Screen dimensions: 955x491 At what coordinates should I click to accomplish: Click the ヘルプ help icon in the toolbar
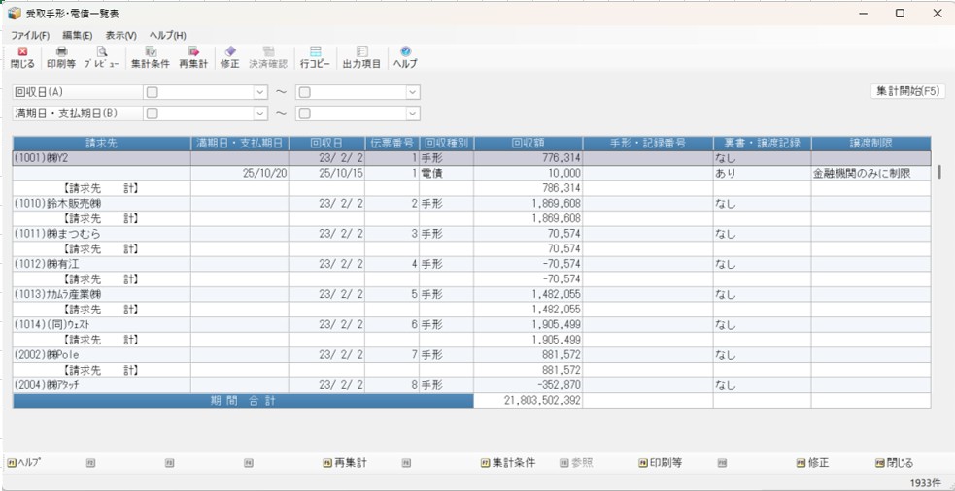[x=404, y=57]
